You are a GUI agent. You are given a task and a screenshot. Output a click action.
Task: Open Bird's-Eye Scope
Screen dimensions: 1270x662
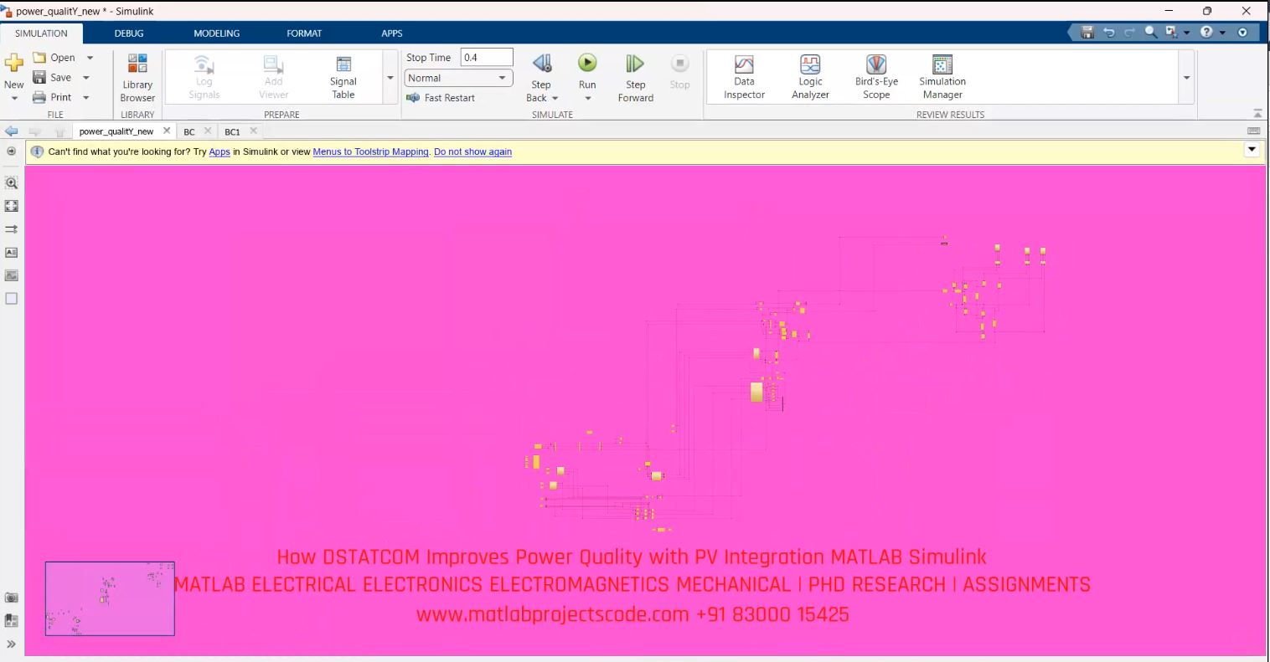click(x=876, y=78)
